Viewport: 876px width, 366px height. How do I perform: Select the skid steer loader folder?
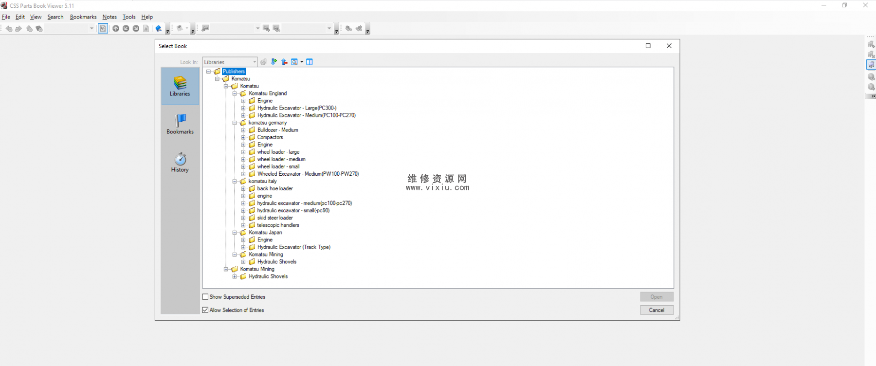click(x=275, y=218)
